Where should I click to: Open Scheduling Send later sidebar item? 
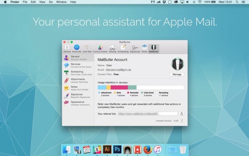[78, 73]
